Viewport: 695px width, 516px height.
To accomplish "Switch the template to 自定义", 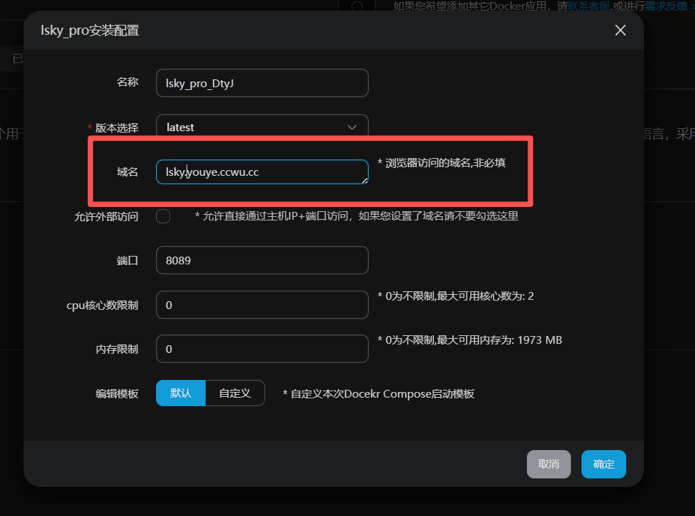I will click(x=235, y=393).
